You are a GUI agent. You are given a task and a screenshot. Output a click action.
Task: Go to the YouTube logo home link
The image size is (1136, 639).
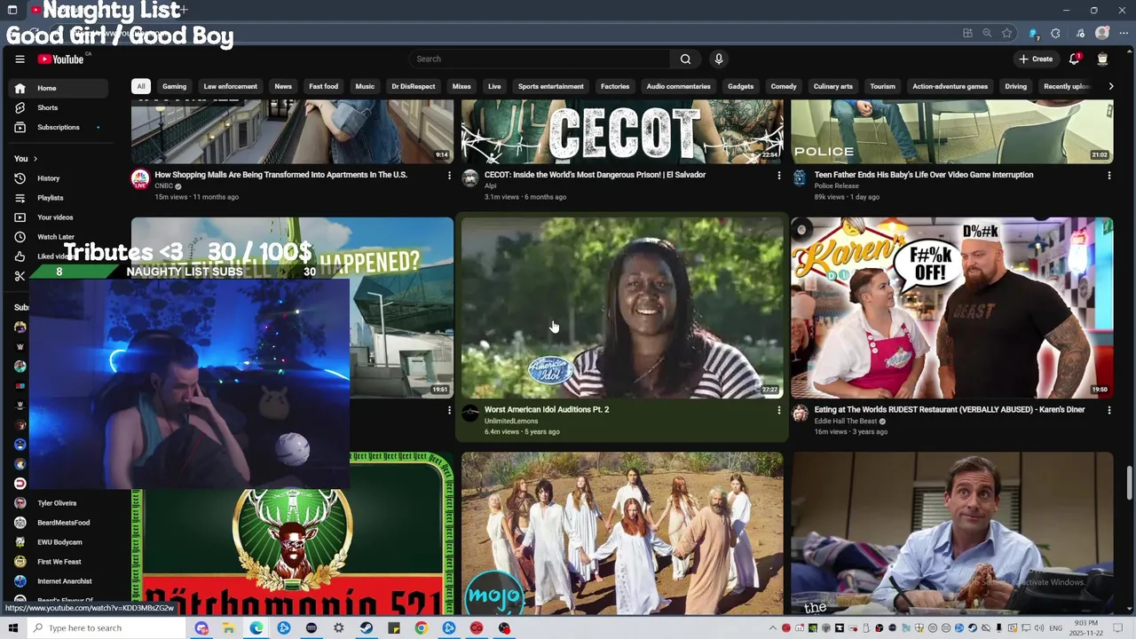click(60, 59)
